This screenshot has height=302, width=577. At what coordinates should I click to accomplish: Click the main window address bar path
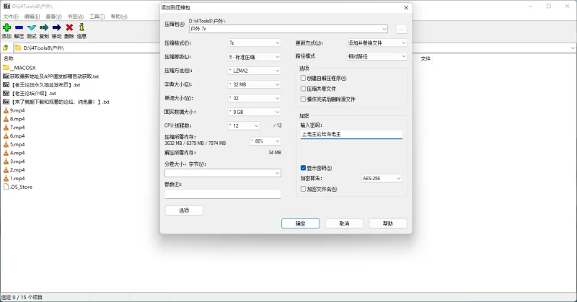[x=43, y=48]
